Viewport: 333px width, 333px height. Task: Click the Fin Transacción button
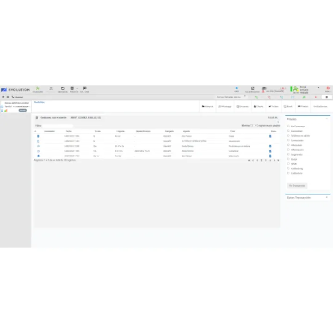pos(296,185)
